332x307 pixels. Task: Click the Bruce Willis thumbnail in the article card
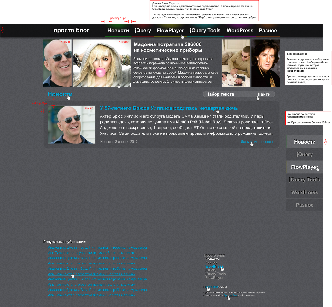point(72,125)
